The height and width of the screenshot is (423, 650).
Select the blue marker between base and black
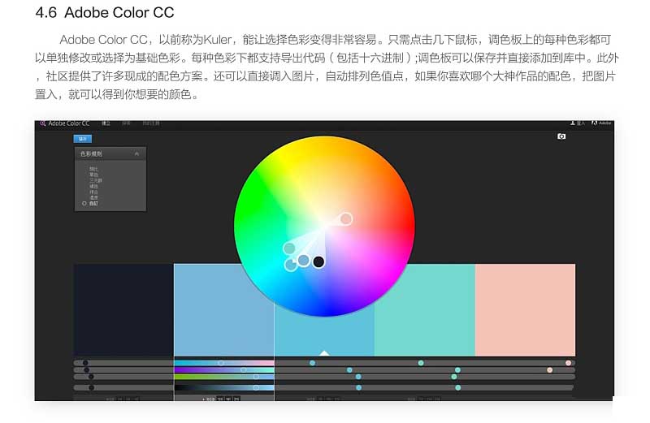point(303,261)
